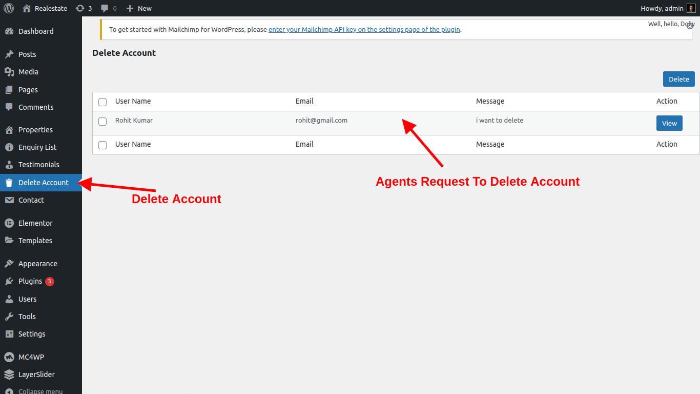Open the New content dropdown
This screenshot has width=700, height=394.
click(x=139, y=8)
